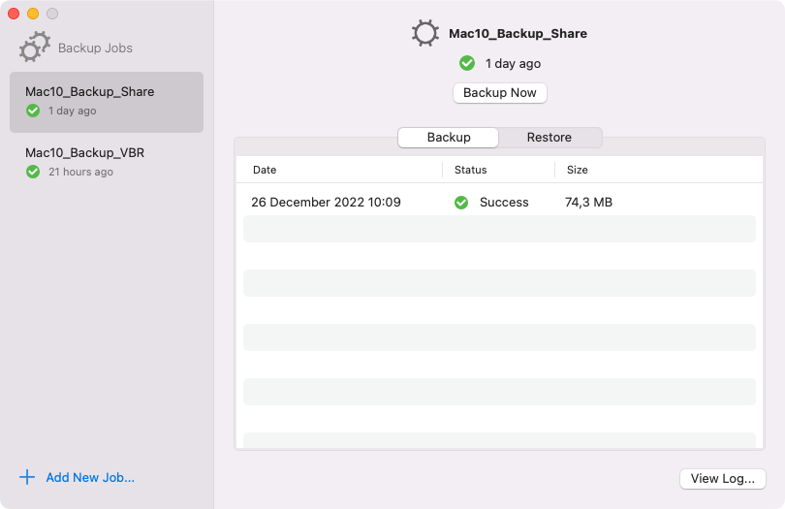Viewport: 785px width, 509px height.
Task: Click the Backup Jobs gear icon
Action: [35, 47]
